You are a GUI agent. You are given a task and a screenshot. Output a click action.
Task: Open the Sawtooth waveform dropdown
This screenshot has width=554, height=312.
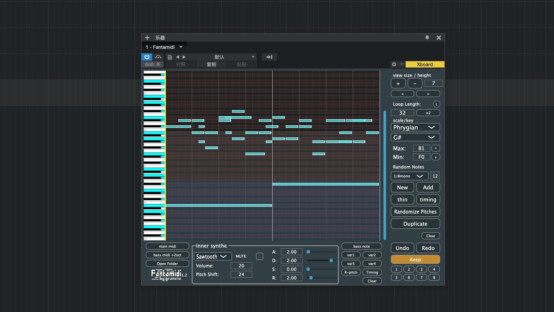(213, 257)
